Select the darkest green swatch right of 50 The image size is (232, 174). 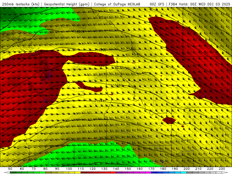[x=13, y=173]
